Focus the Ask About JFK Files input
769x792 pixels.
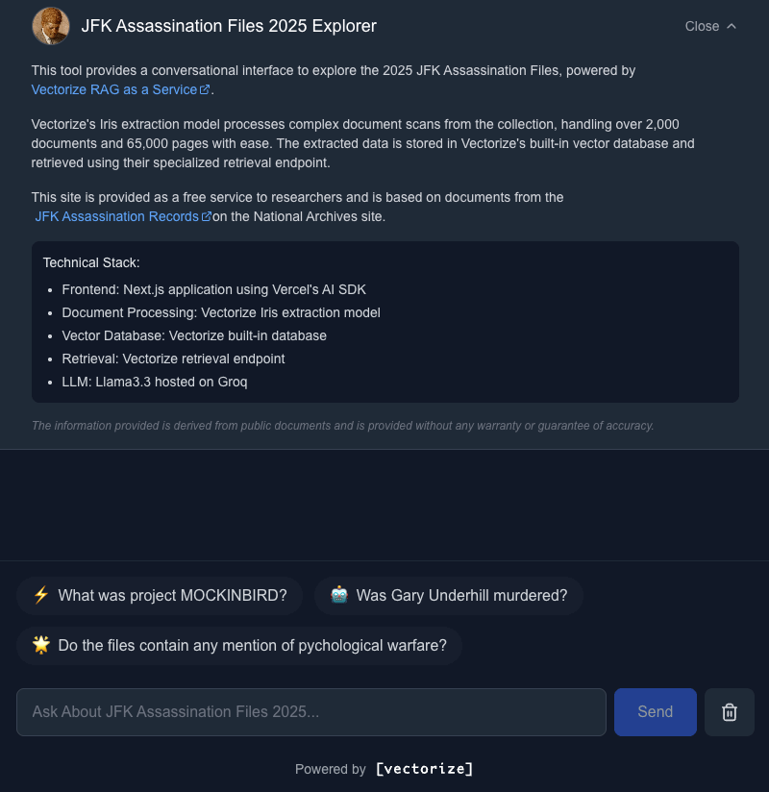[x=310, y=712]
